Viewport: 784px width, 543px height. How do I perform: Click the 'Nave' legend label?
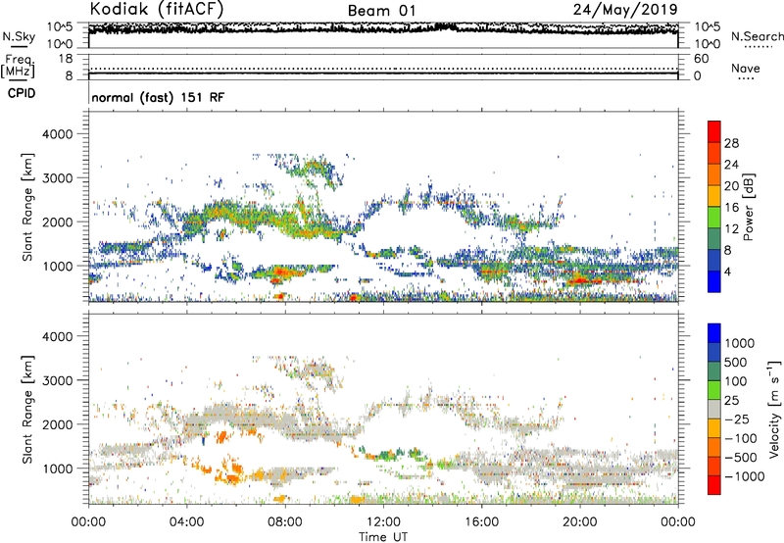tap(746, 68)
